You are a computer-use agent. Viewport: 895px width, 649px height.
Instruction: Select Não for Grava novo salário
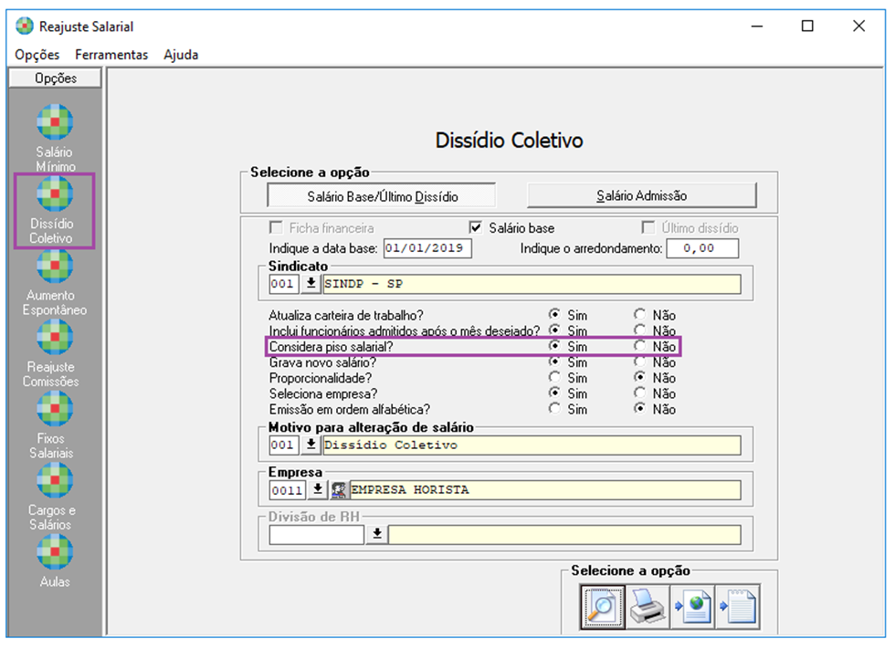point(640,361)
